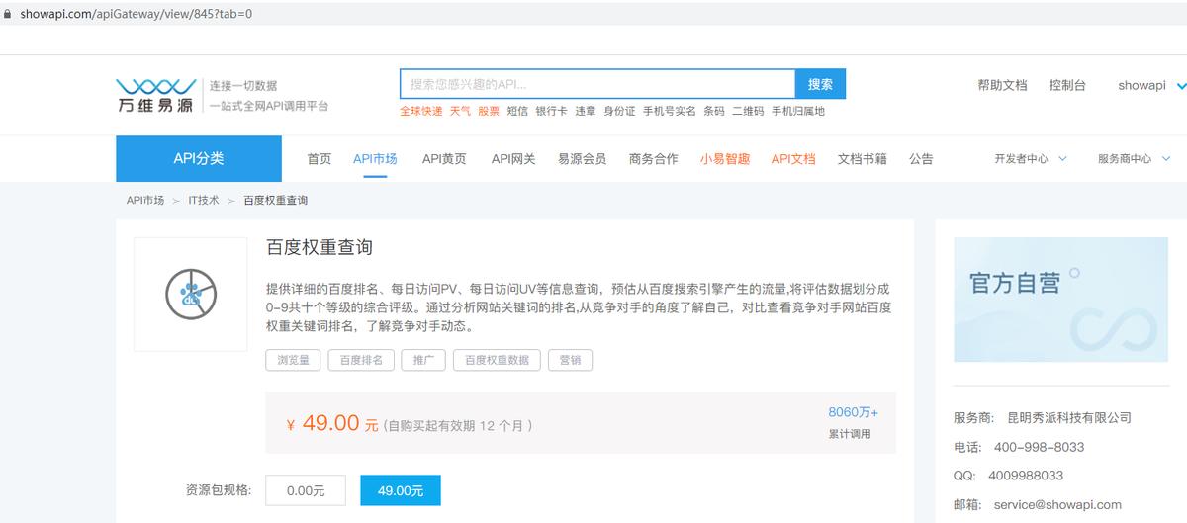The height and width of the screenshot is (523, 1187).
Task: Open the 小易智趣 nav item
Action: (725, 159)
